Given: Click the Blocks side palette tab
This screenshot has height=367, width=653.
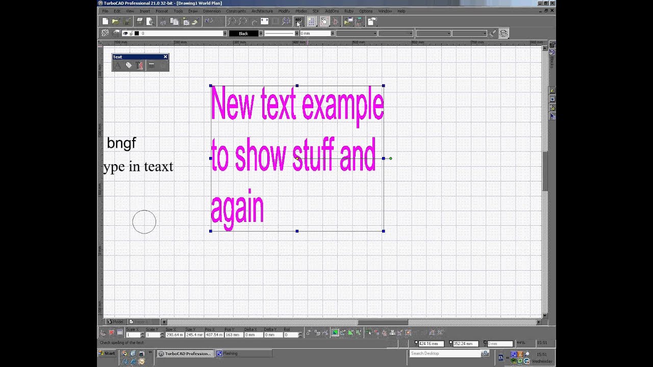Looking at the screenshot, I should click(x=551, y=60).
